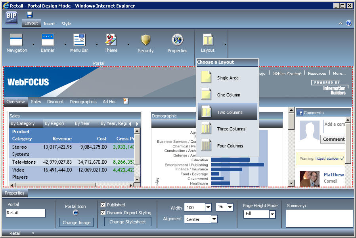Click Matthew Cornell's profile photo
The width and height of the screenshot is (356, 238).
[310, 179]
